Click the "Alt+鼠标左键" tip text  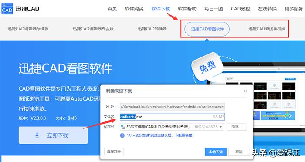point(160,135)
